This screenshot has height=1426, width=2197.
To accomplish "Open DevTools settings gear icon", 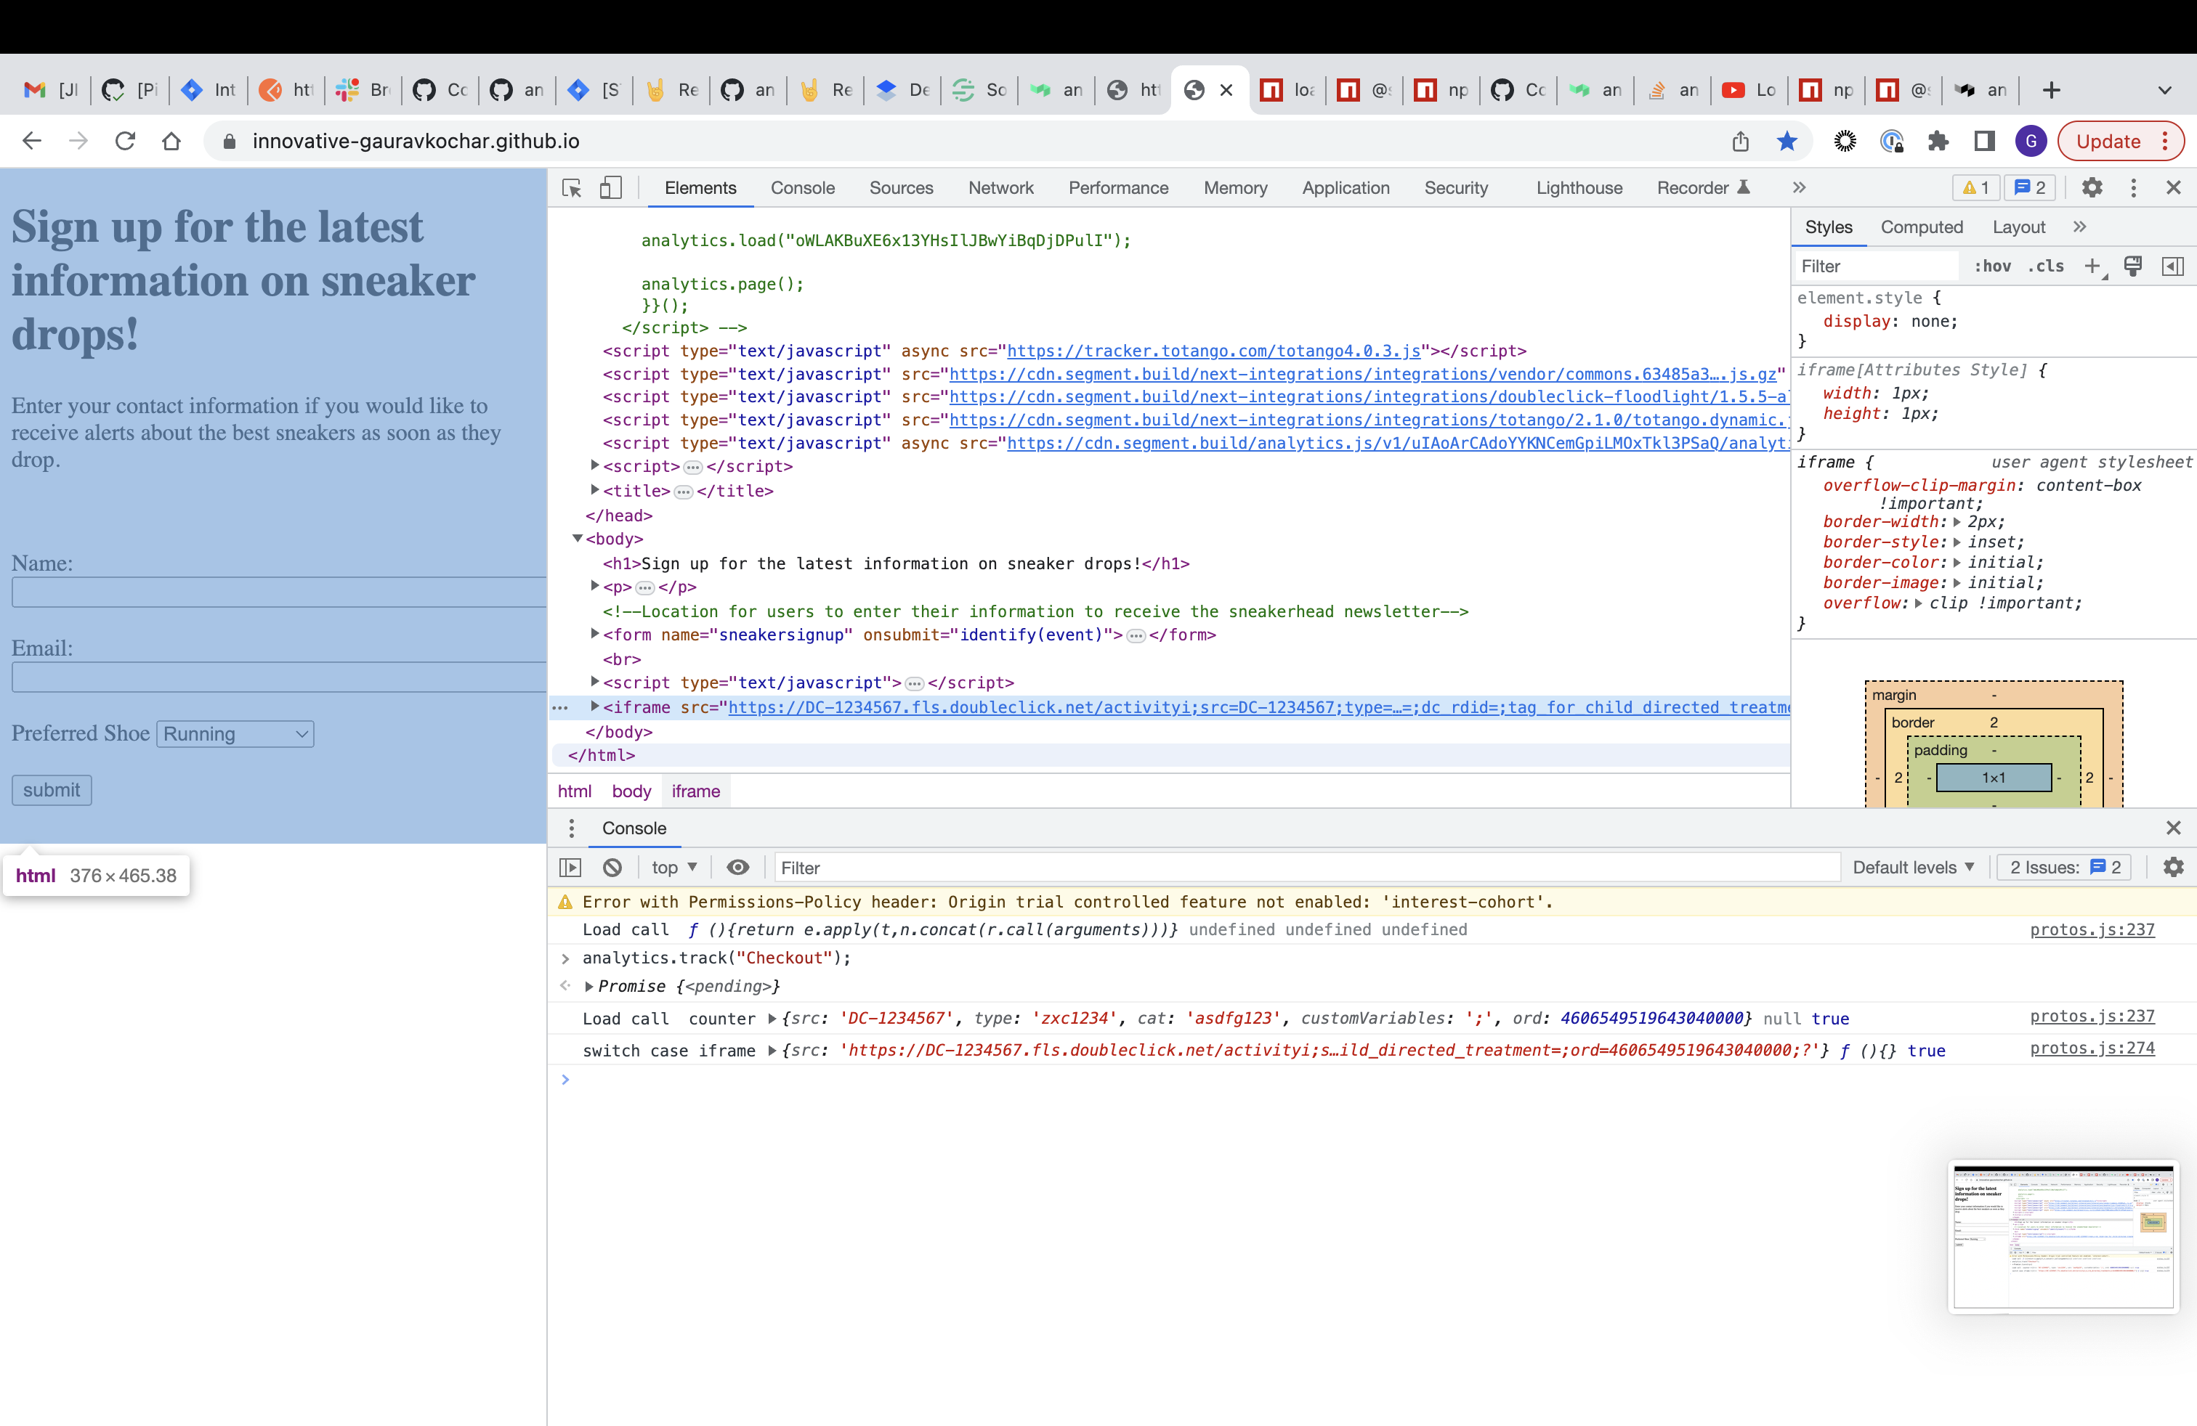I will [x=2092, y=188].
